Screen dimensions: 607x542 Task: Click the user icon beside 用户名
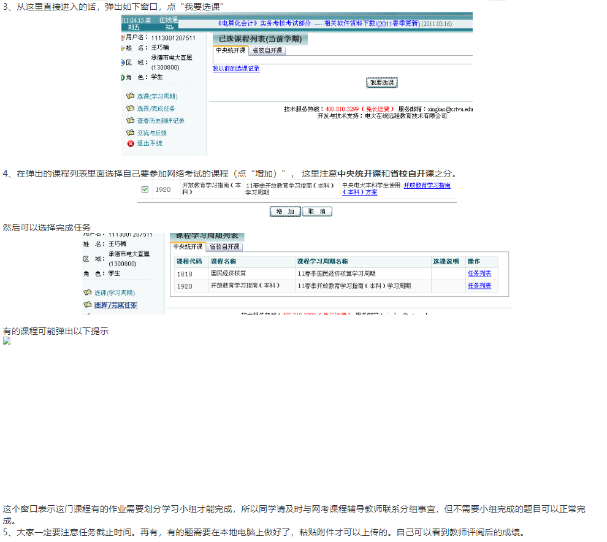coord(123,37)
